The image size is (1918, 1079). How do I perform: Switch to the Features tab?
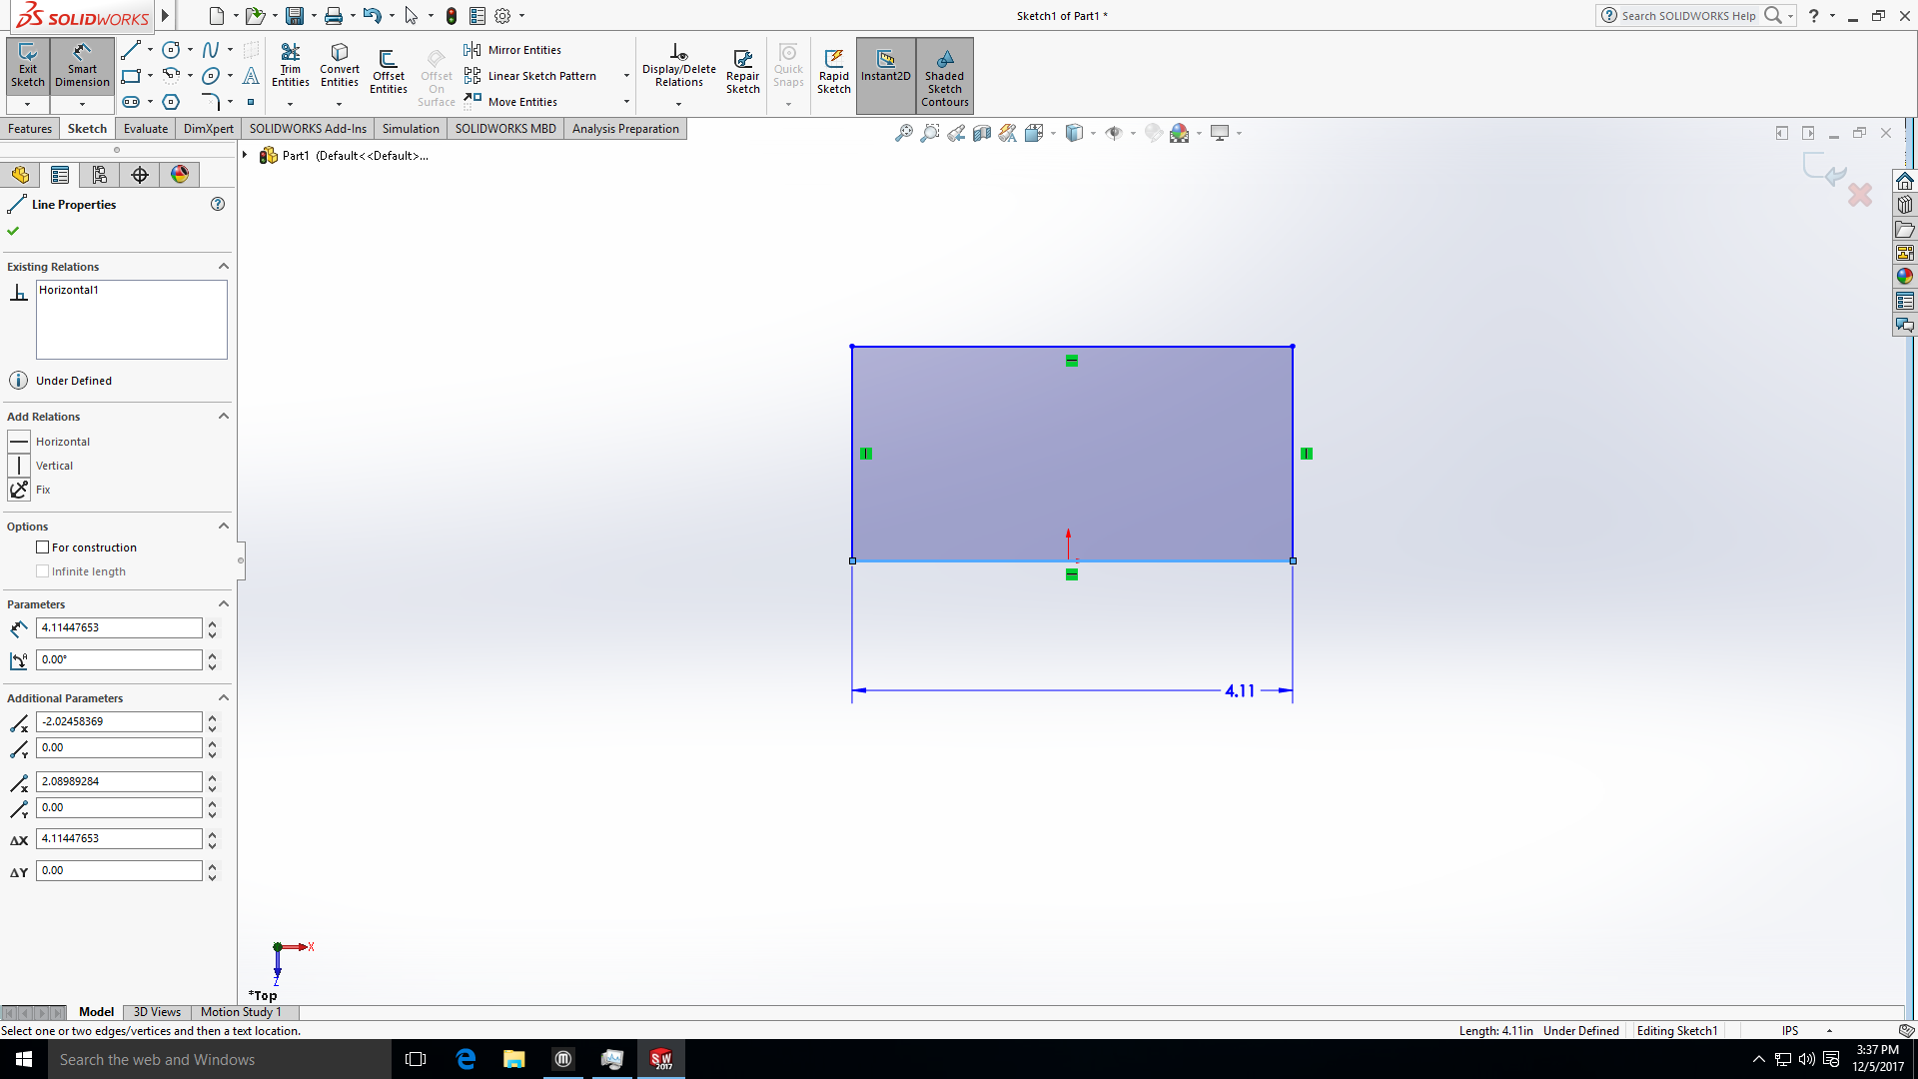click(30, 128)
